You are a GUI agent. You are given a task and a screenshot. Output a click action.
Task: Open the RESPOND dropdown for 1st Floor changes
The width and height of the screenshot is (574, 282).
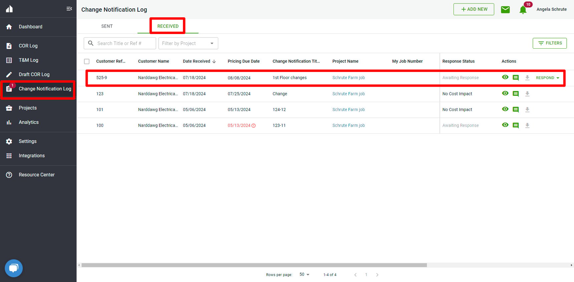(548, 78)
